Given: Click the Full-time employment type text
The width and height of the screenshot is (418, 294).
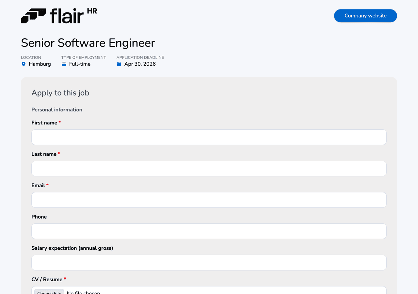Looking at the screenshot, I should (x=80, y=64).
